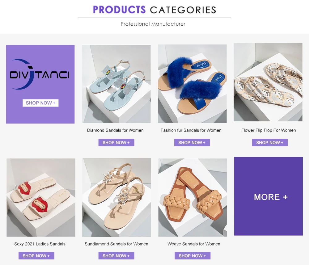Open the Sundiamond Sandals product image
The height and width of the screenshot is (265, 309).
[116, 197]
